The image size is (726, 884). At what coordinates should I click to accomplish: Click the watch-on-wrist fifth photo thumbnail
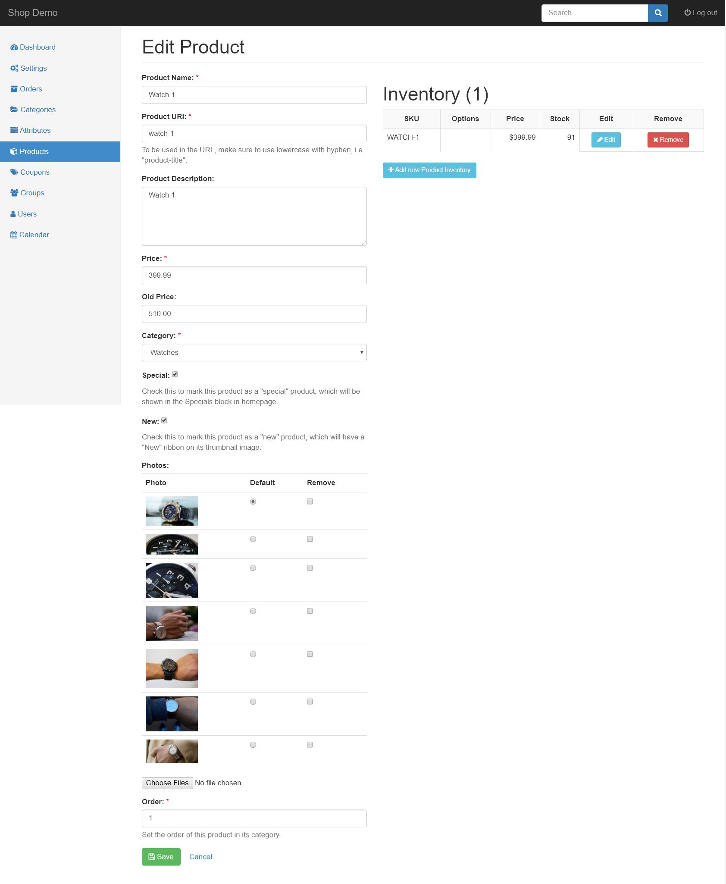[x=172, y=668]
